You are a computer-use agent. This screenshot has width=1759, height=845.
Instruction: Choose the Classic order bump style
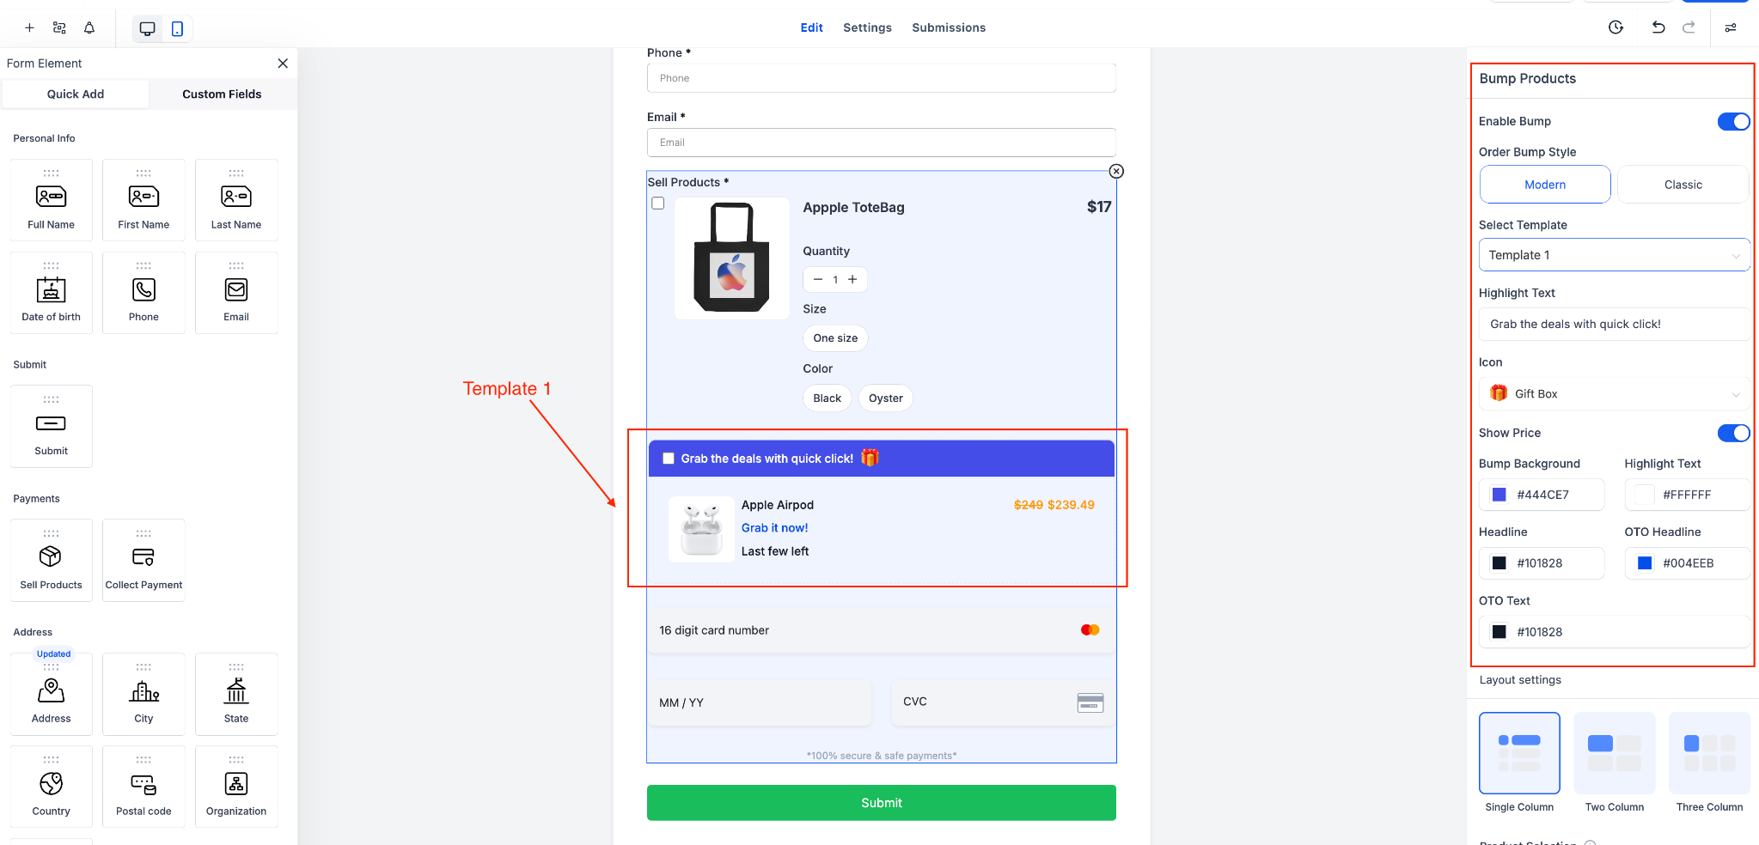(1683, 185)
